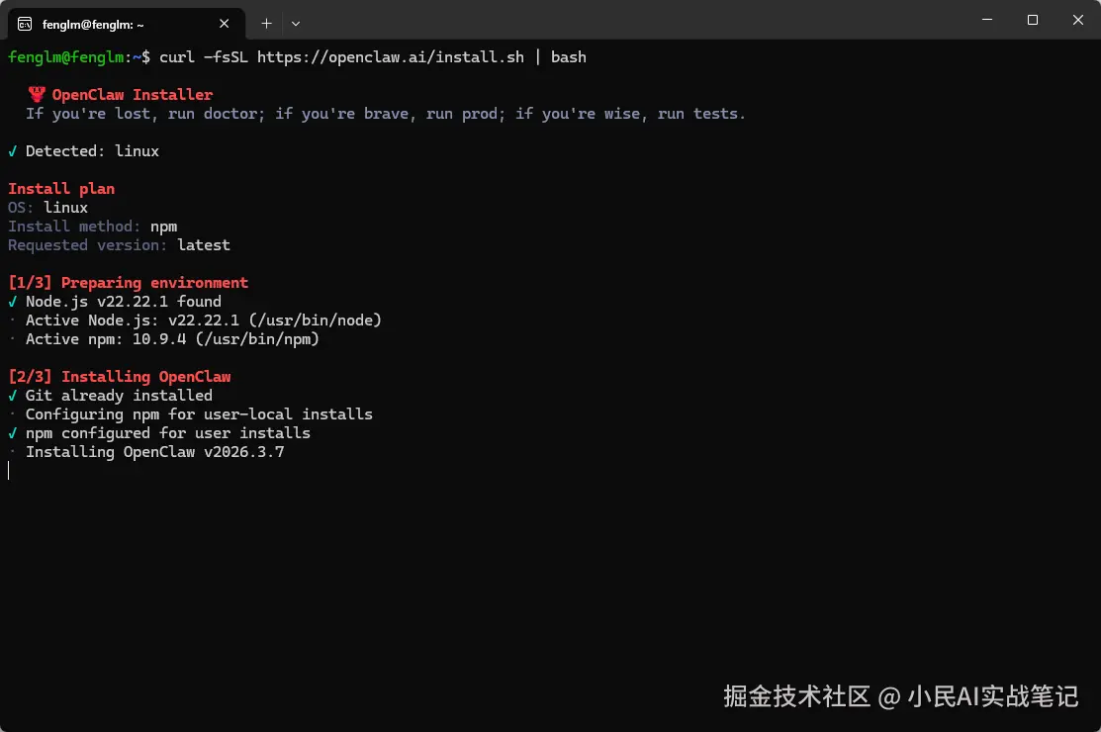Click the [2/3] Installing OpenClaw heading

pos(120,377)
